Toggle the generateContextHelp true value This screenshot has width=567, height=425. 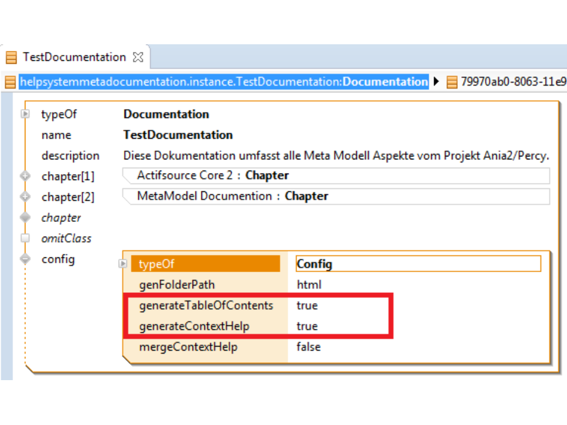[x=307, y=326]
